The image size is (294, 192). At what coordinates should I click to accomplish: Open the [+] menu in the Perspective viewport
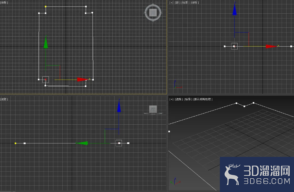[171, 99]
